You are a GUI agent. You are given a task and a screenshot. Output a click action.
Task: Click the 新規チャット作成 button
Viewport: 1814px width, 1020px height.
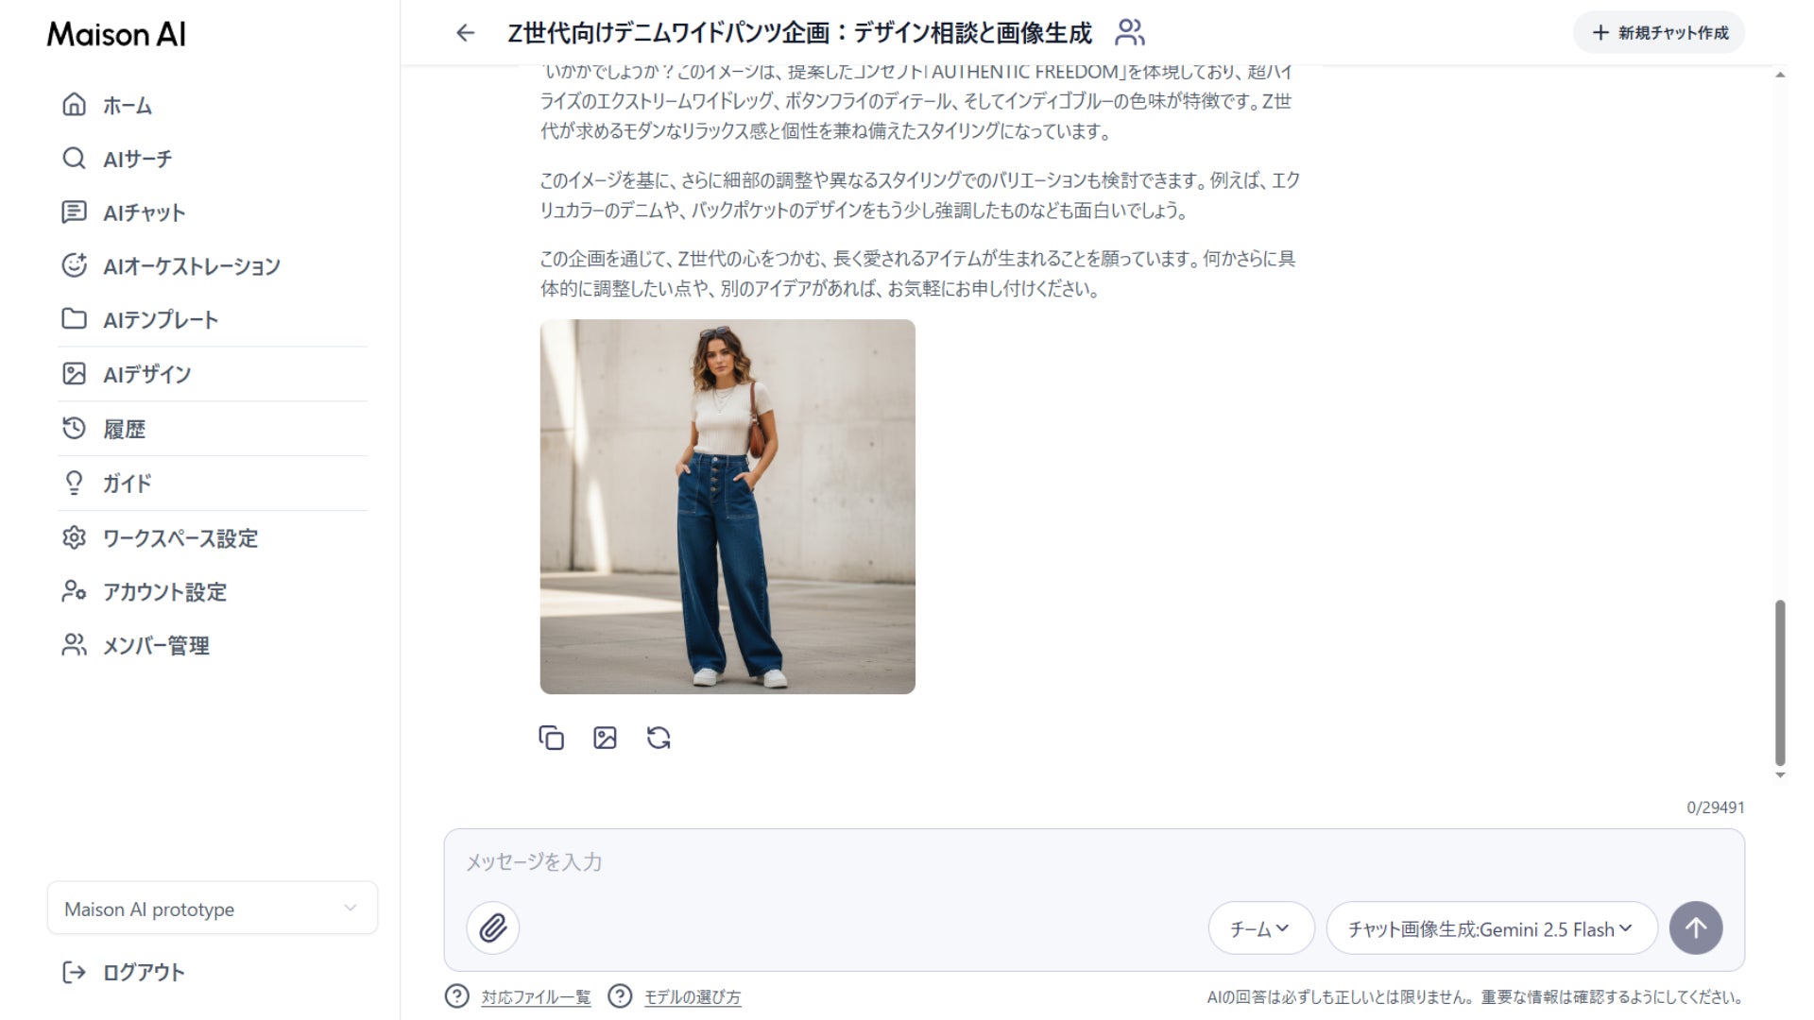pyautogui.click(x=1659, y=33)
